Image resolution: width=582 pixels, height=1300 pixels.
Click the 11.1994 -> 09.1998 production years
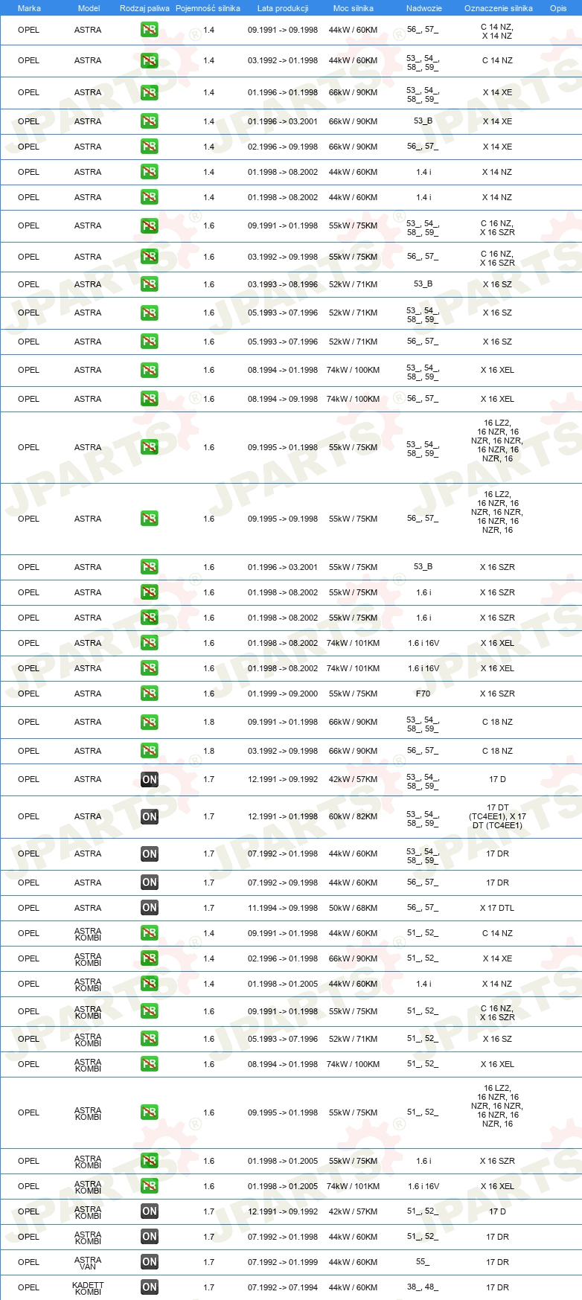coord(283,908)
